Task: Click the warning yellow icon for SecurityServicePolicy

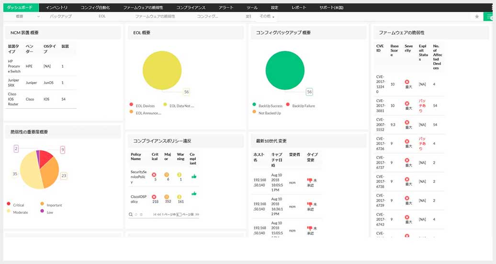Action: click(180, 174)
